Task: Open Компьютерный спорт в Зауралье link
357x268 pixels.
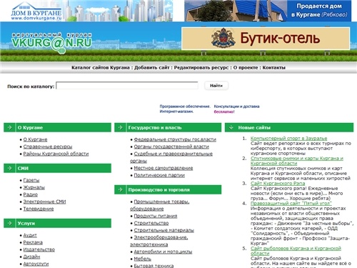Action: 288,138
